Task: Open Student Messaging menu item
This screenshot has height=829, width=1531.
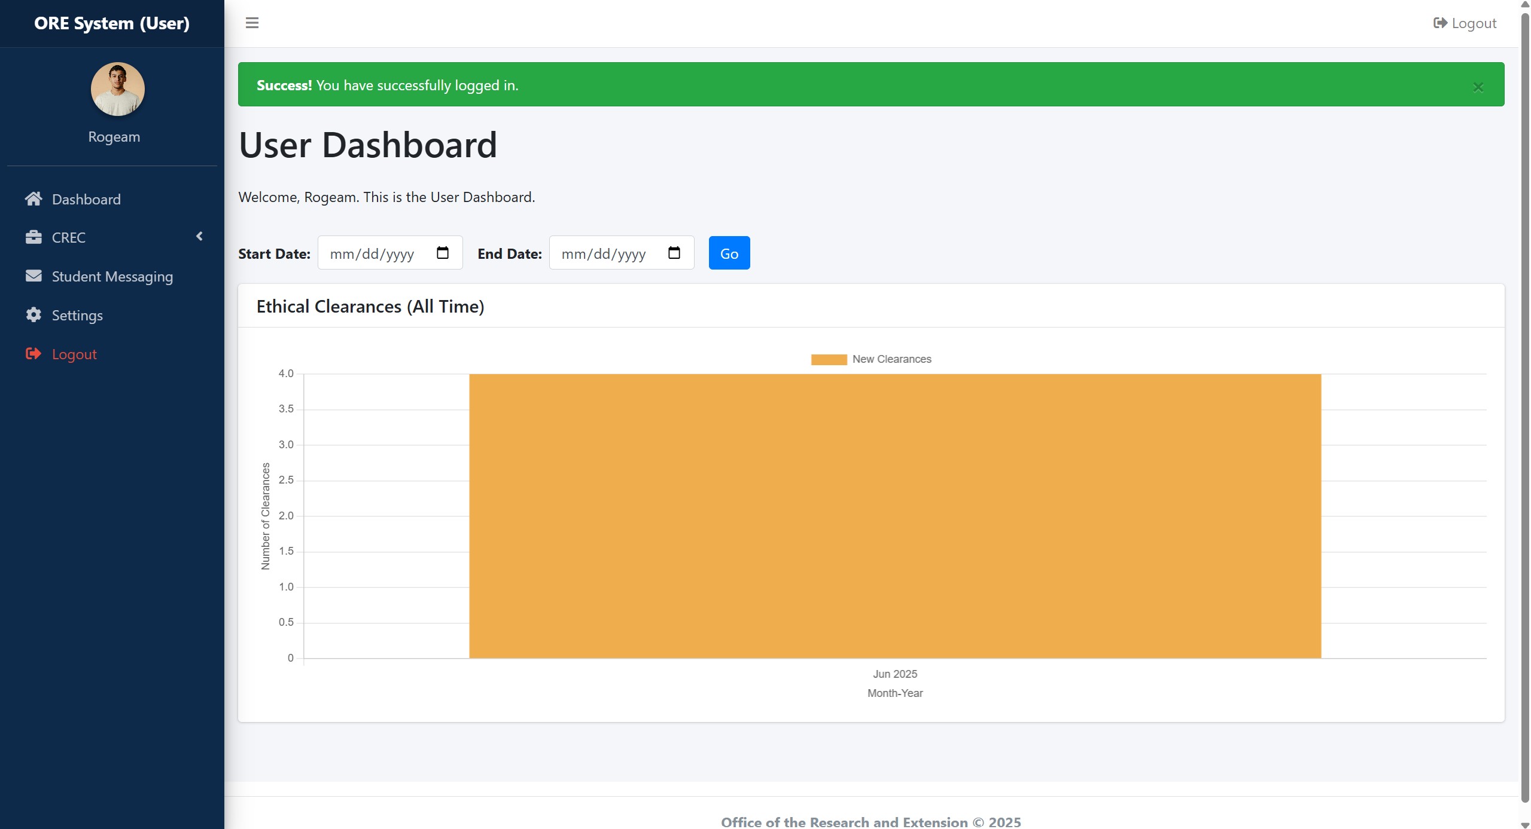Action: point(112,277)
